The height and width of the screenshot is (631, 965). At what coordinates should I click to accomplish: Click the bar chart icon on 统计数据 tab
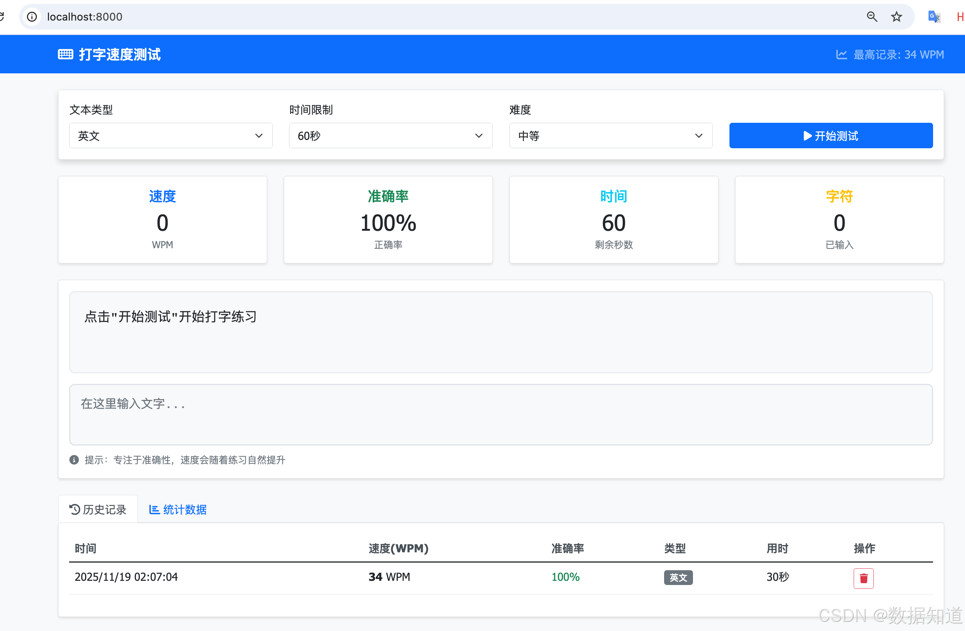tap(154, 509)
